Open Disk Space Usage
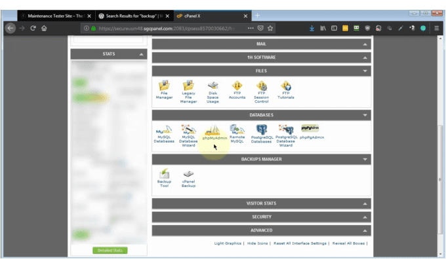Image resolution: width=446 pixels, height=259 pixels. [x=213, y=92]
